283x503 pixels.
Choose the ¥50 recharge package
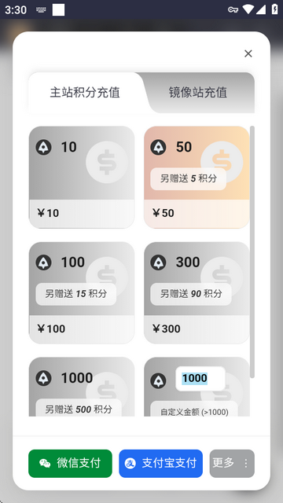[x=197, y=177]
